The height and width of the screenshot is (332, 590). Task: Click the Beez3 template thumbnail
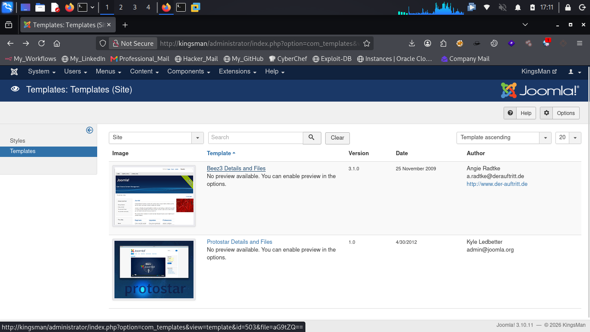click(154, 196)
